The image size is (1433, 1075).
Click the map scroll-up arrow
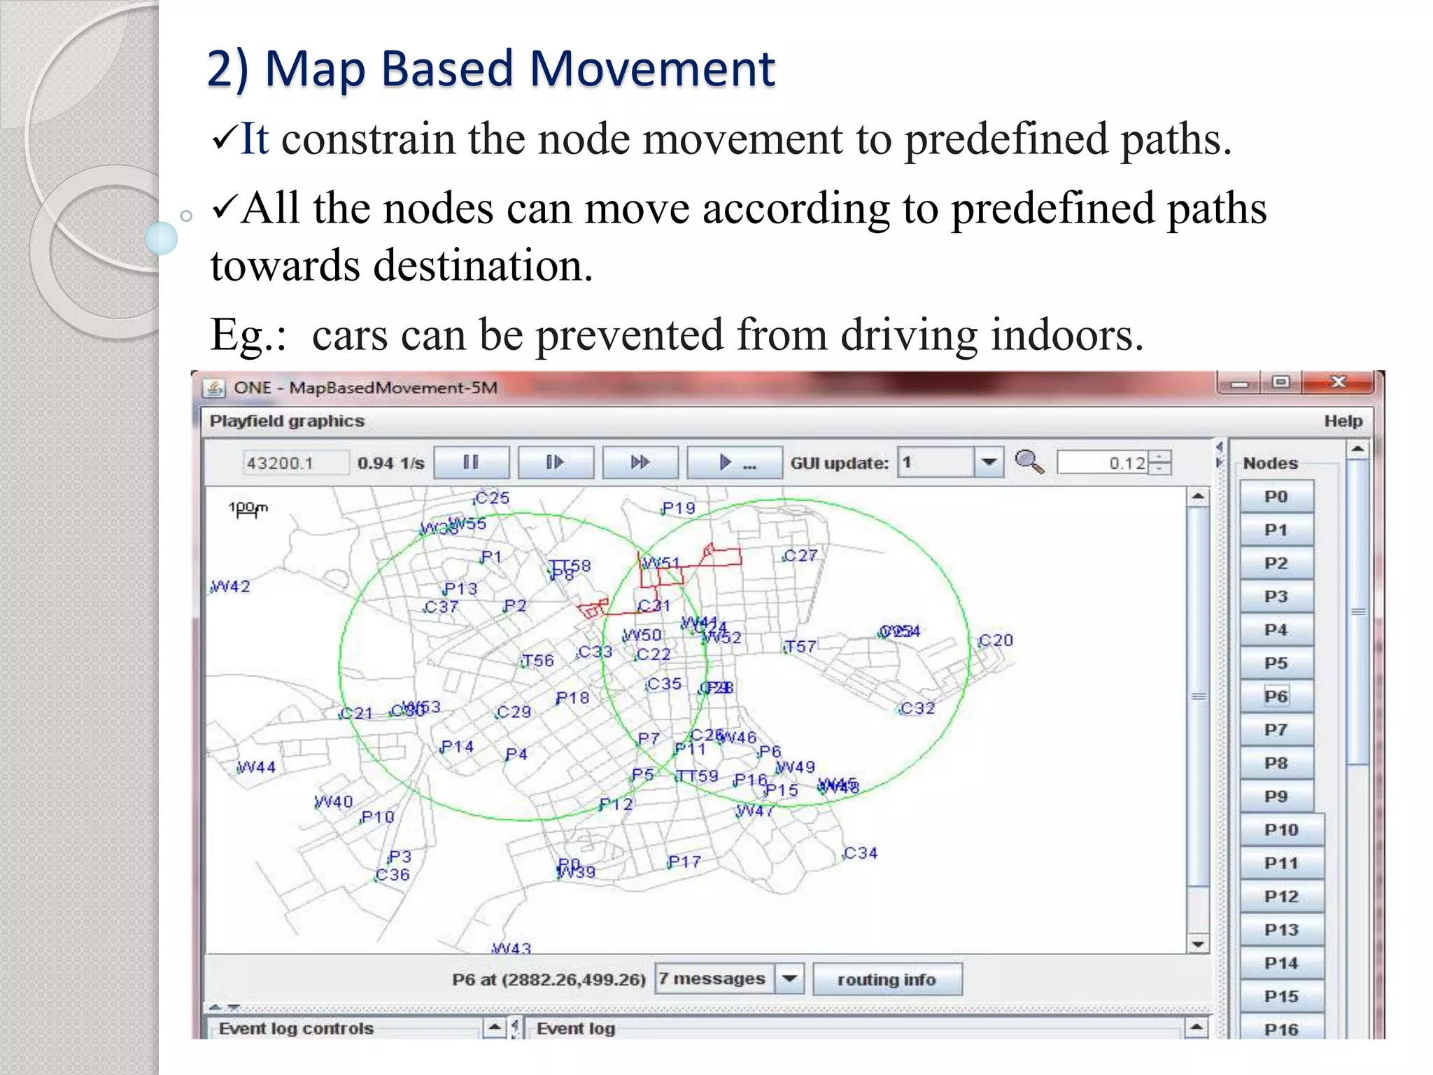click(1199, 496)
